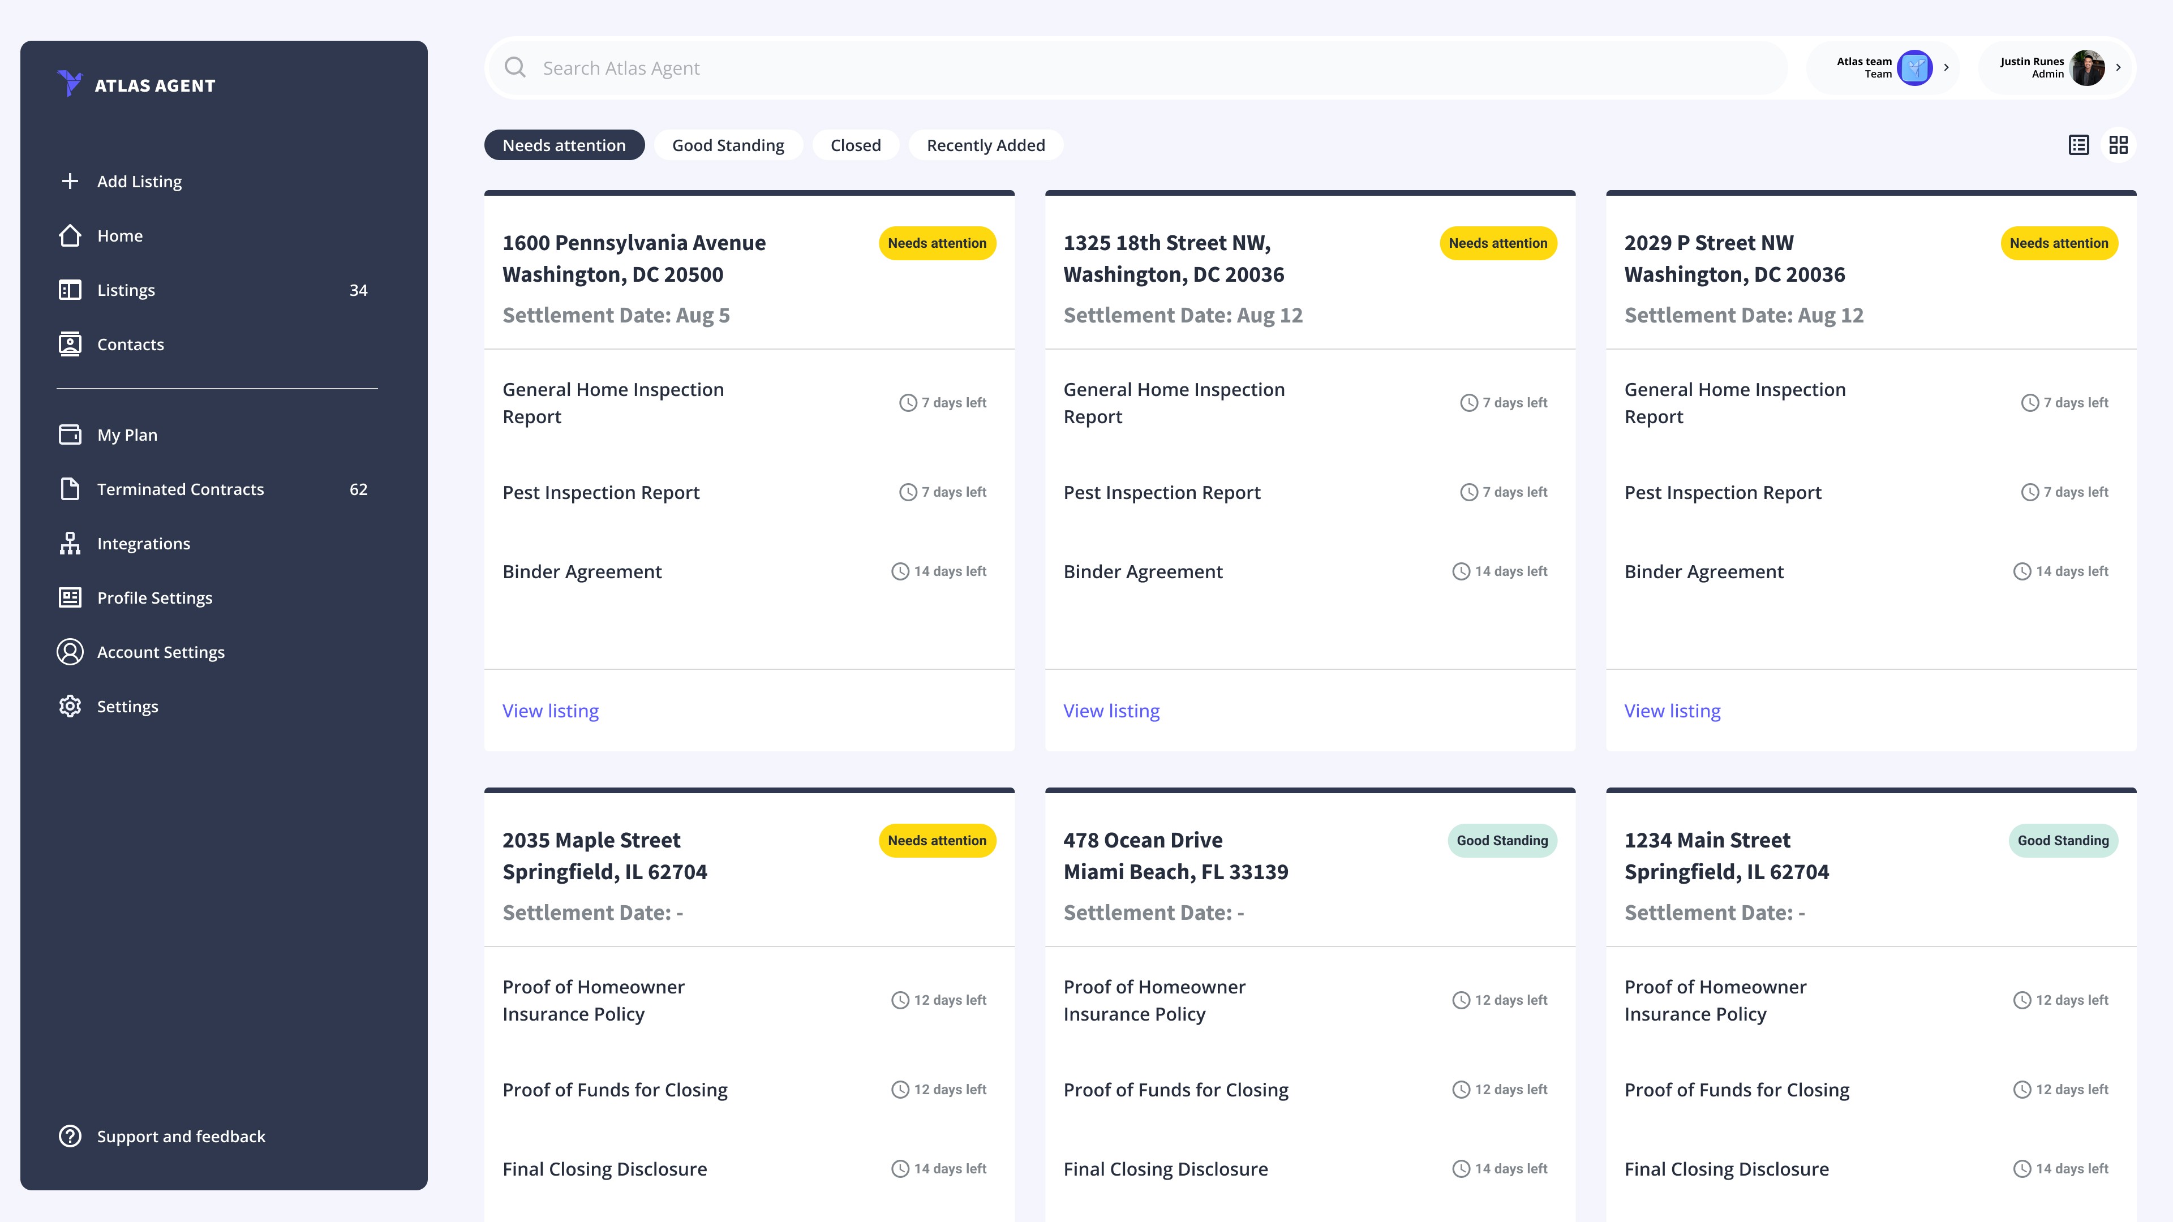This screenshot has height=1222, width=2173.
Task: Select the Closed filter tab
Action: pos(854,145)
